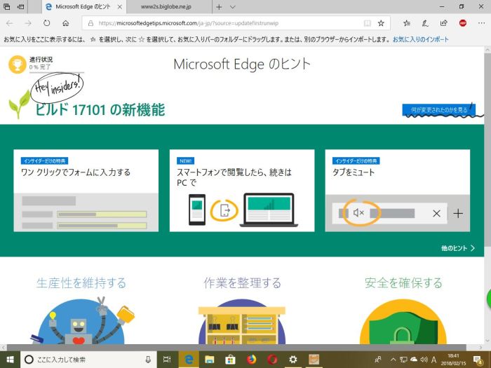Screen dimensions: 491x368
Task: Toggle the favorites star for this page
Action: [381, 23]
